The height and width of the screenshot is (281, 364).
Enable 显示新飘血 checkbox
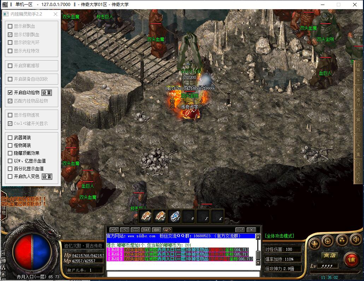[10, 26]
